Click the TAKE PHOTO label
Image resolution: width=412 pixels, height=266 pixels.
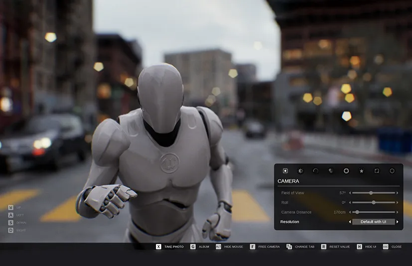174,247
